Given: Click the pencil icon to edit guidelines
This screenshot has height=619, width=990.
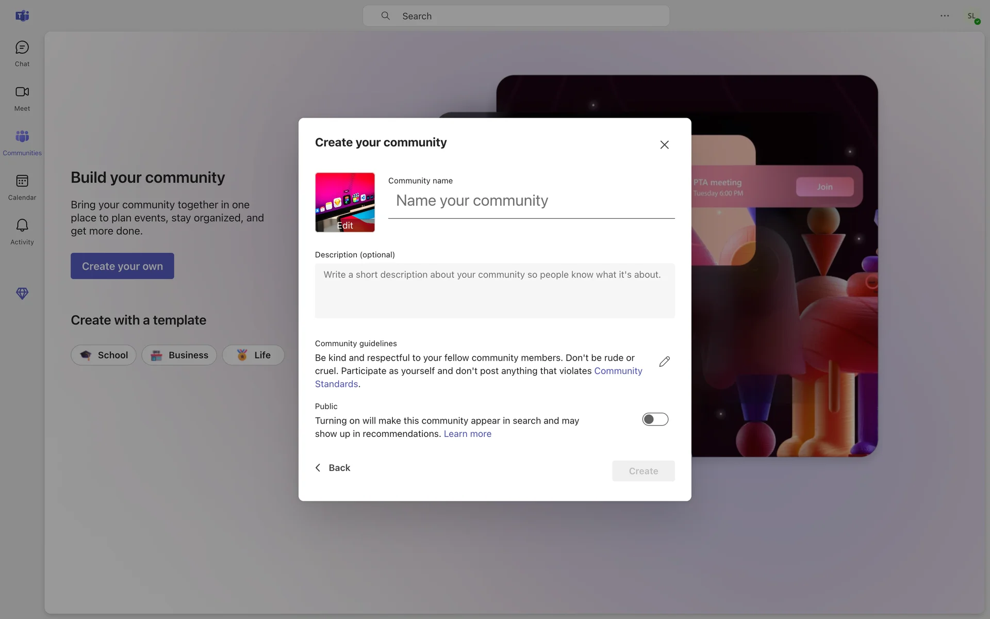Looking at the screenshot, I should 664,362.
